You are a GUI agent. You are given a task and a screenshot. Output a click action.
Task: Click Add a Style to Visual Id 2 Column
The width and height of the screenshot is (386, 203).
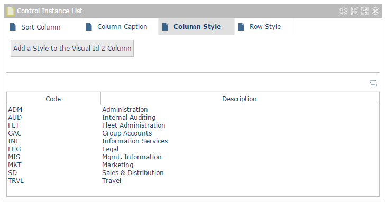point(72,49)
